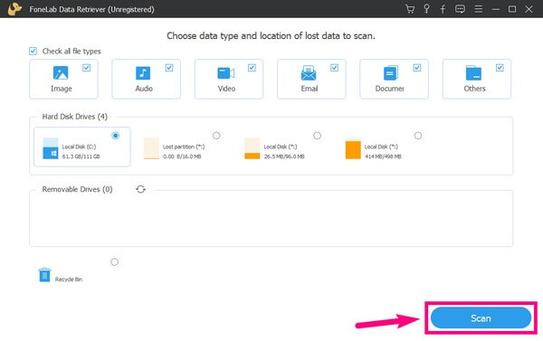Image resolution: width=543 pixels, height=341 pixels.
Task: Click the blue Scan button
Action: [x=481, y=317]
